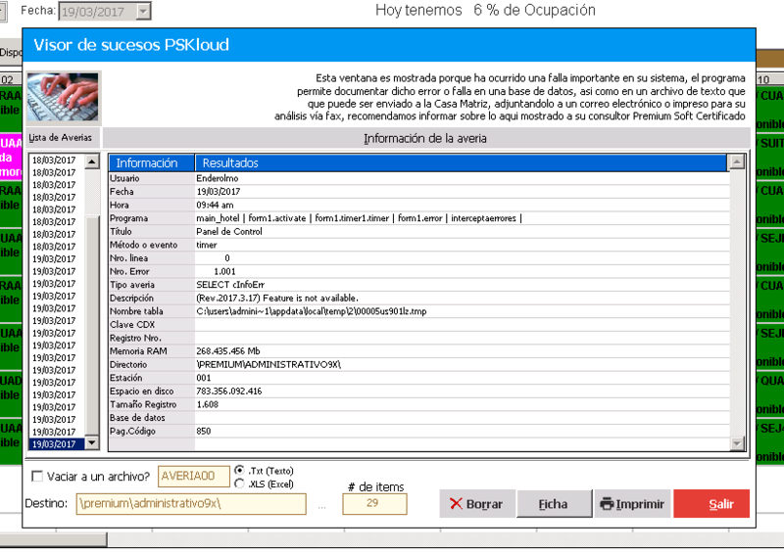Click the Título value 'Panel de Control'

pyautogui.click(x=229, y=231)
